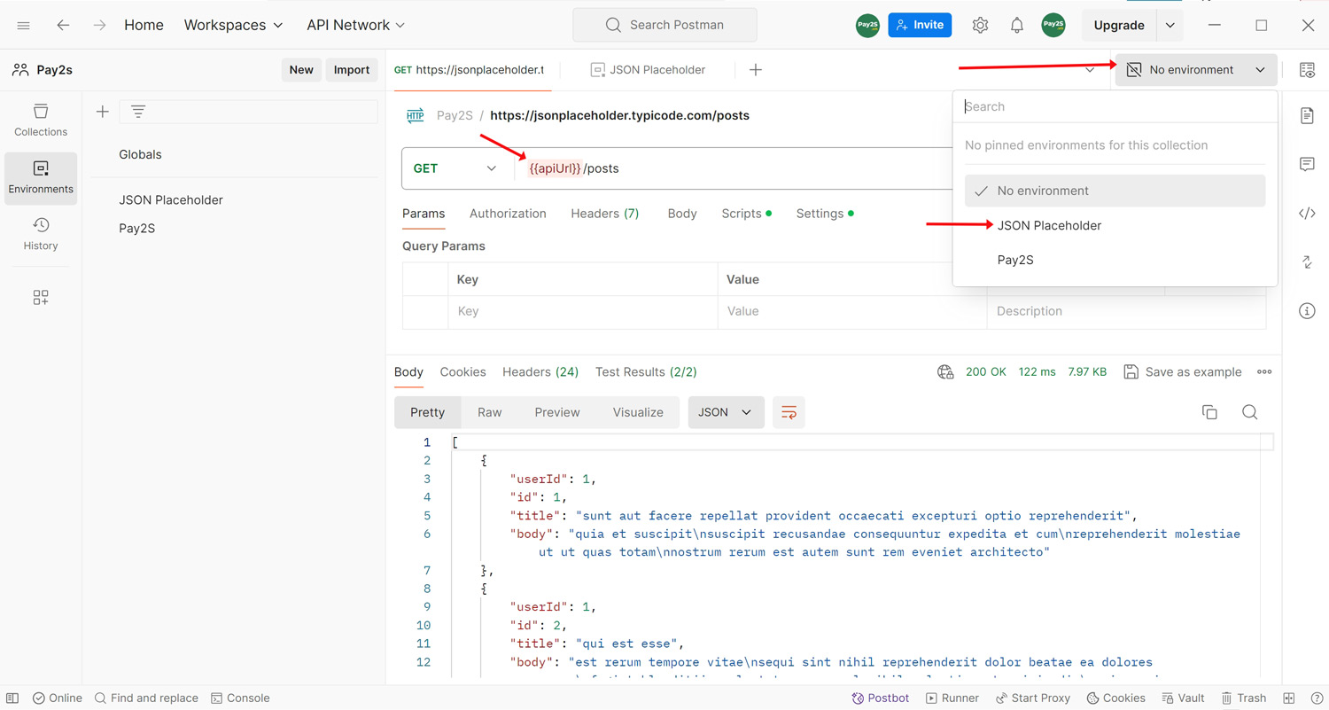Go back with the left arrow
Viewport: 1329px width, 710px height.
tap(63, 26)
